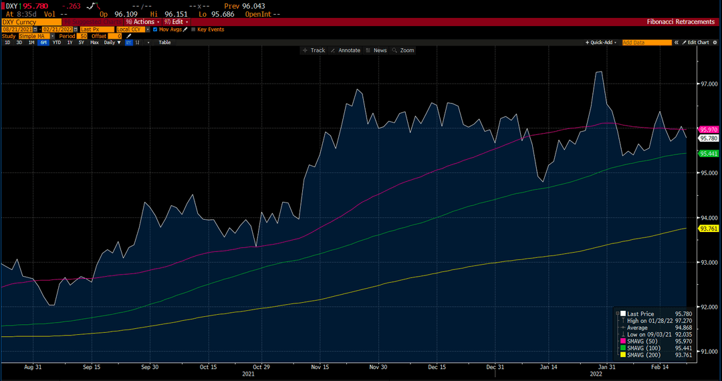Open the Quick-Add dropdown
This screenshot has width=722, height=381.
[601, 42]
